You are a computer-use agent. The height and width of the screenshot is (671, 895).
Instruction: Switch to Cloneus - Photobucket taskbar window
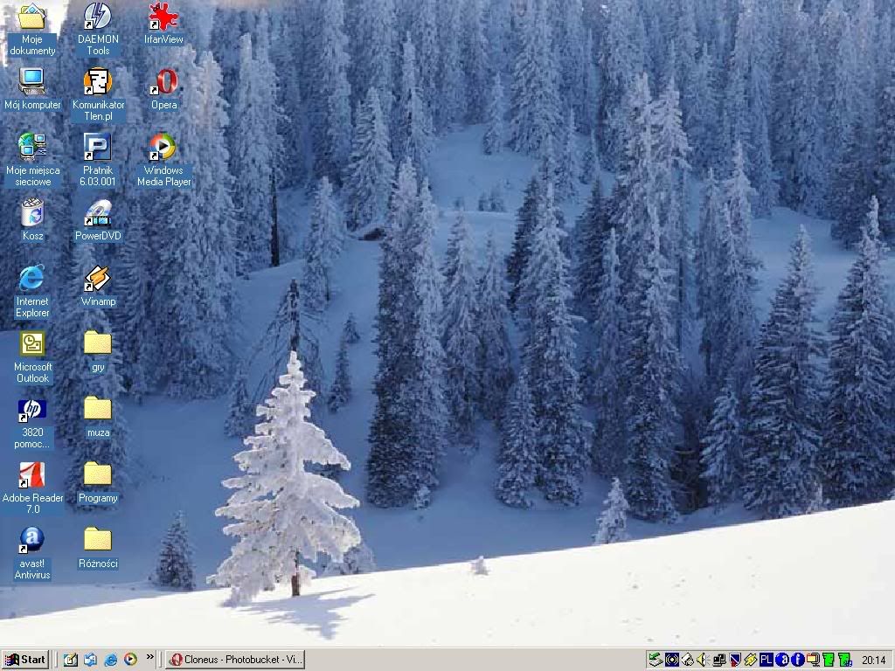coord(235,660)
